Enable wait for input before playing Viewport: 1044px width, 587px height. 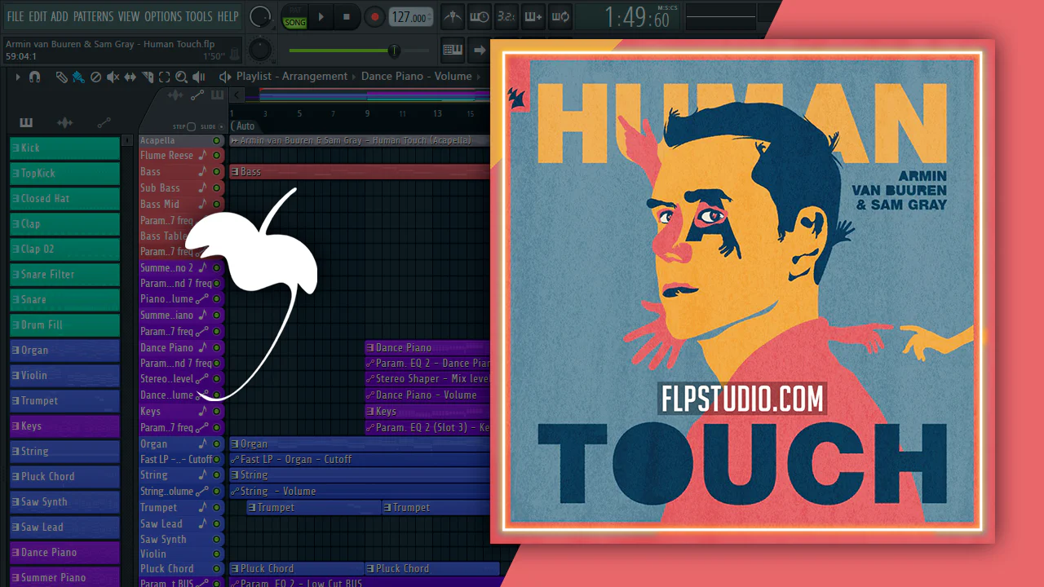coord(480,16)
